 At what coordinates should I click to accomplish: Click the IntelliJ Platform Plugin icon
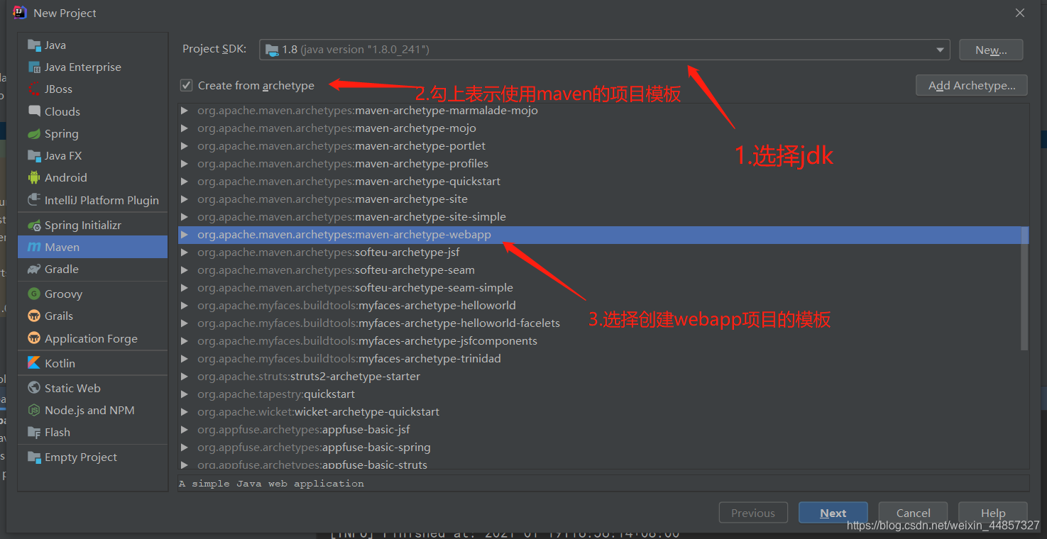[x=34, y=200]
